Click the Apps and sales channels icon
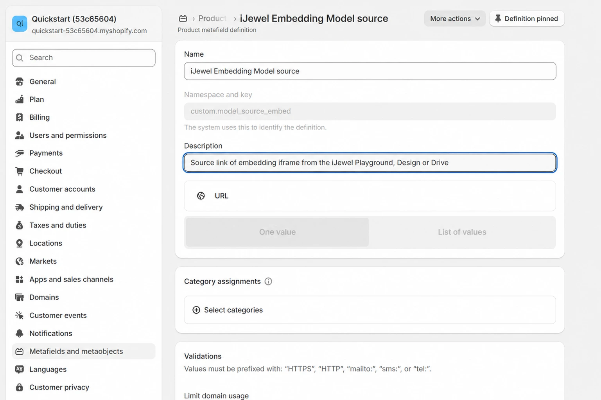 point(19,279)
